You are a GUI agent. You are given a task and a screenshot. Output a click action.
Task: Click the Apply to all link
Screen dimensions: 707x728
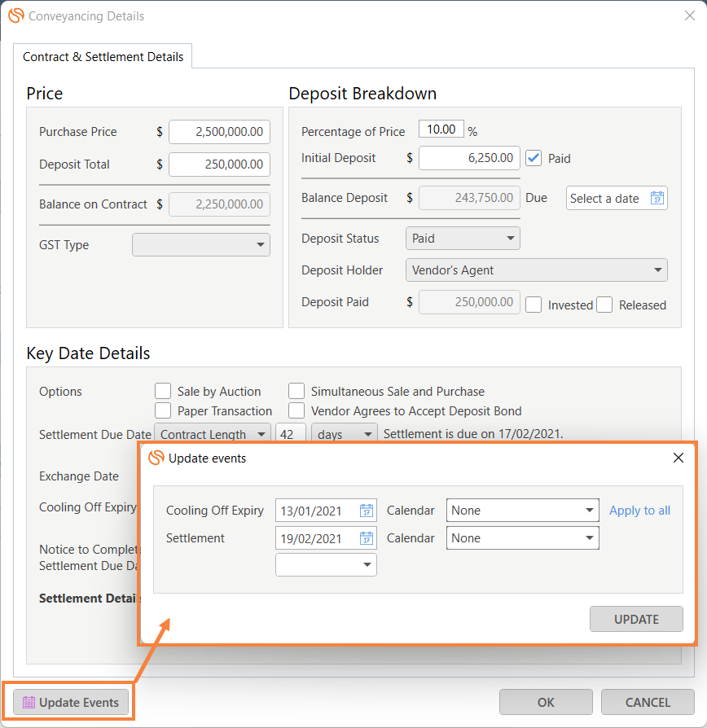pos(639,511)
